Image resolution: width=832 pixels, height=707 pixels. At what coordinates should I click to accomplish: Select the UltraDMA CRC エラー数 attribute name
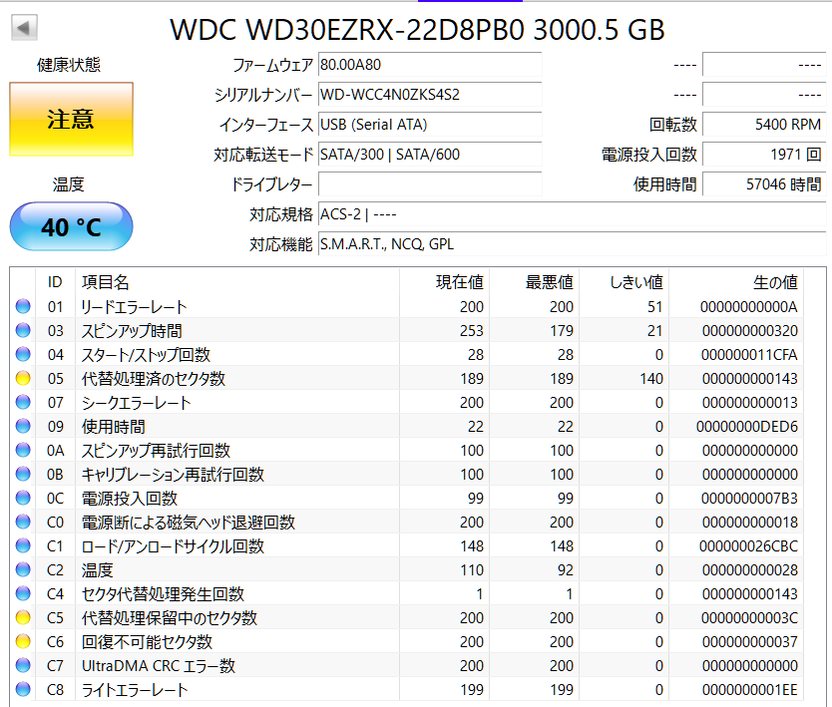pyautogui.click(x=159, y=666)
